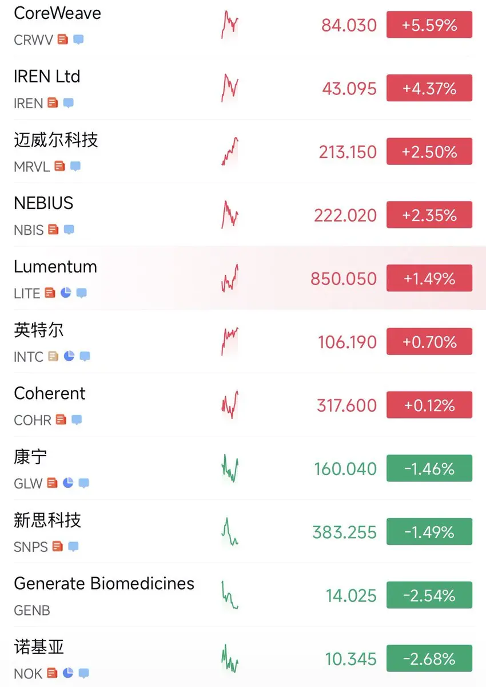
Task: Tap the news icon beside COHR
Action: (x=61, y=420)
